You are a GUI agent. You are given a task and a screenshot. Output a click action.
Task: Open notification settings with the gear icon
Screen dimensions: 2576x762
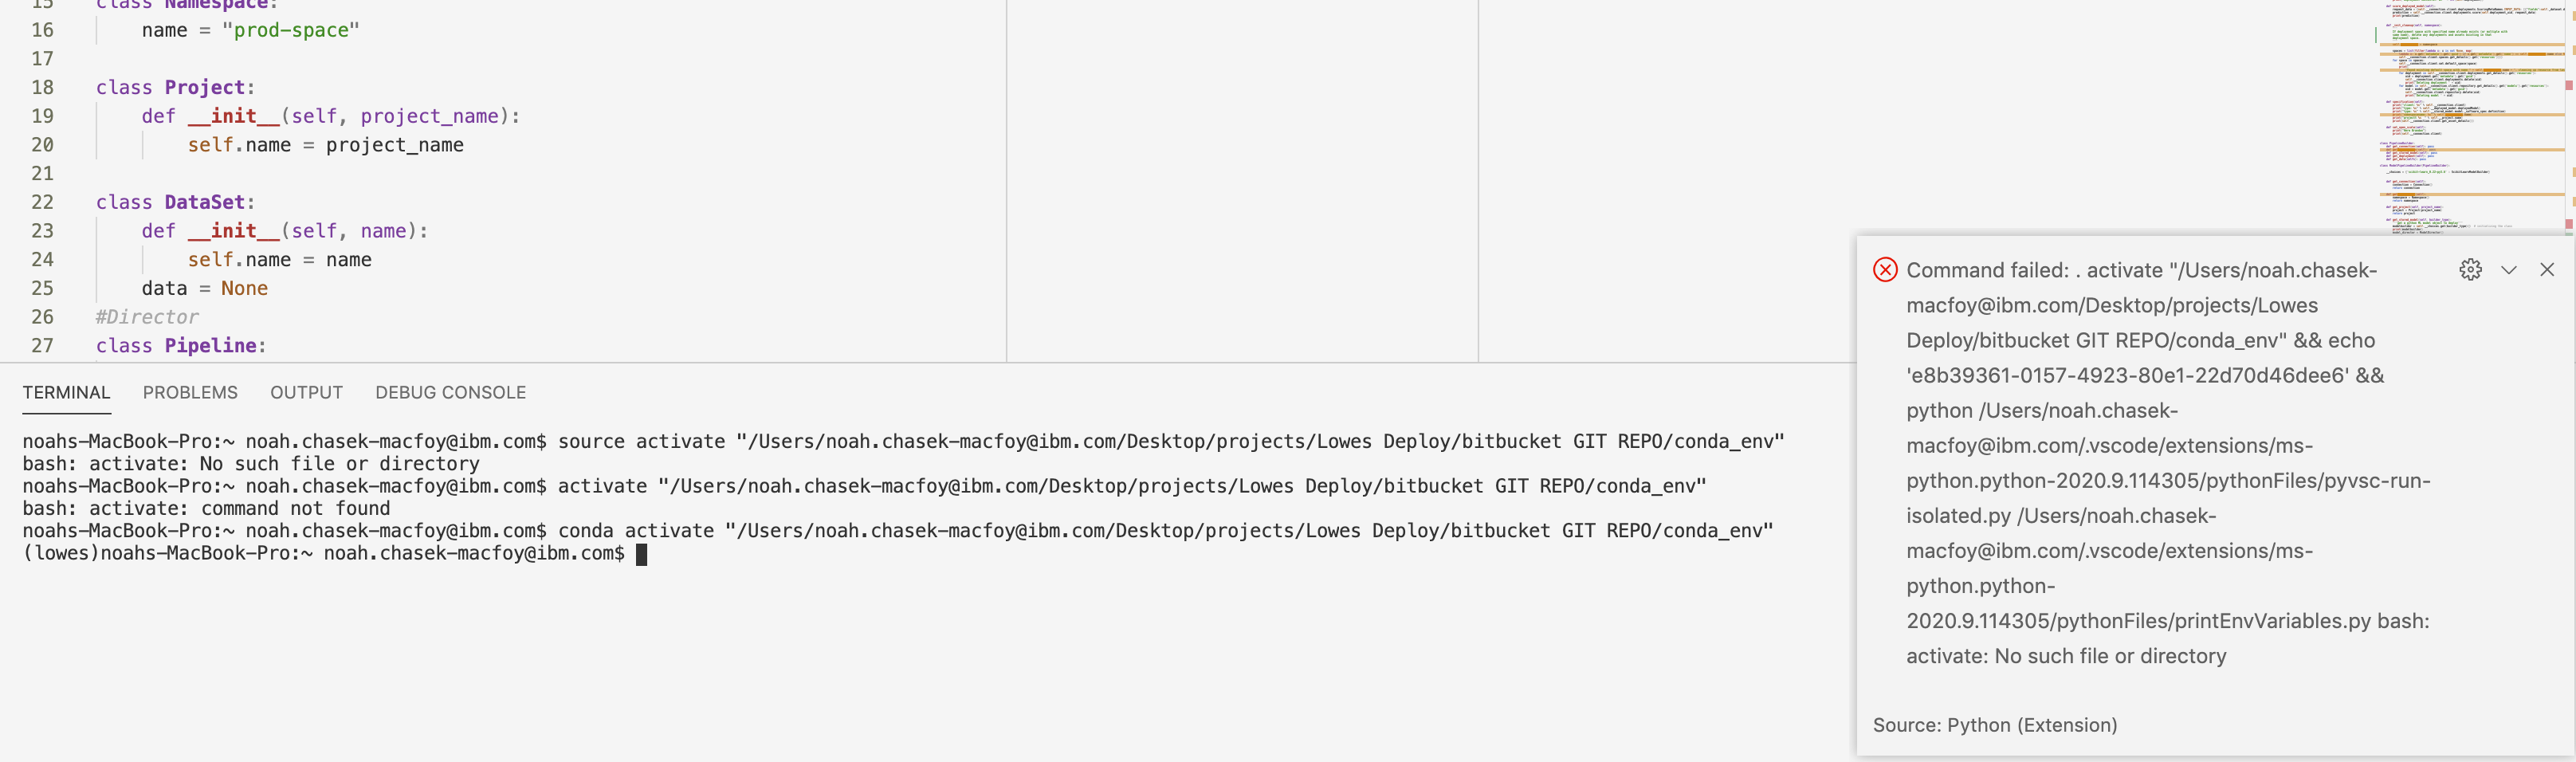coord(2471,269)
